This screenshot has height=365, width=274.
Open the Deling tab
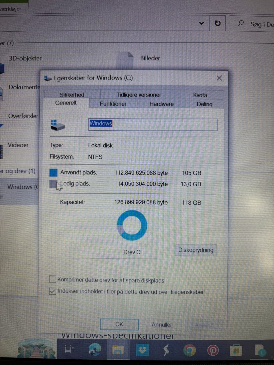point(205,104)
